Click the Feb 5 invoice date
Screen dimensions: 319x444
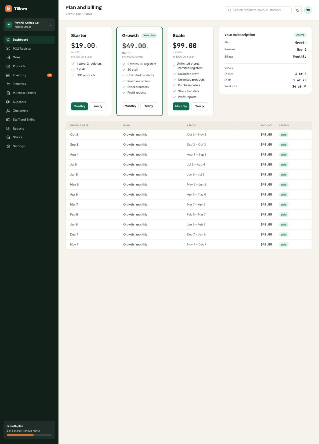pos(74,215)
